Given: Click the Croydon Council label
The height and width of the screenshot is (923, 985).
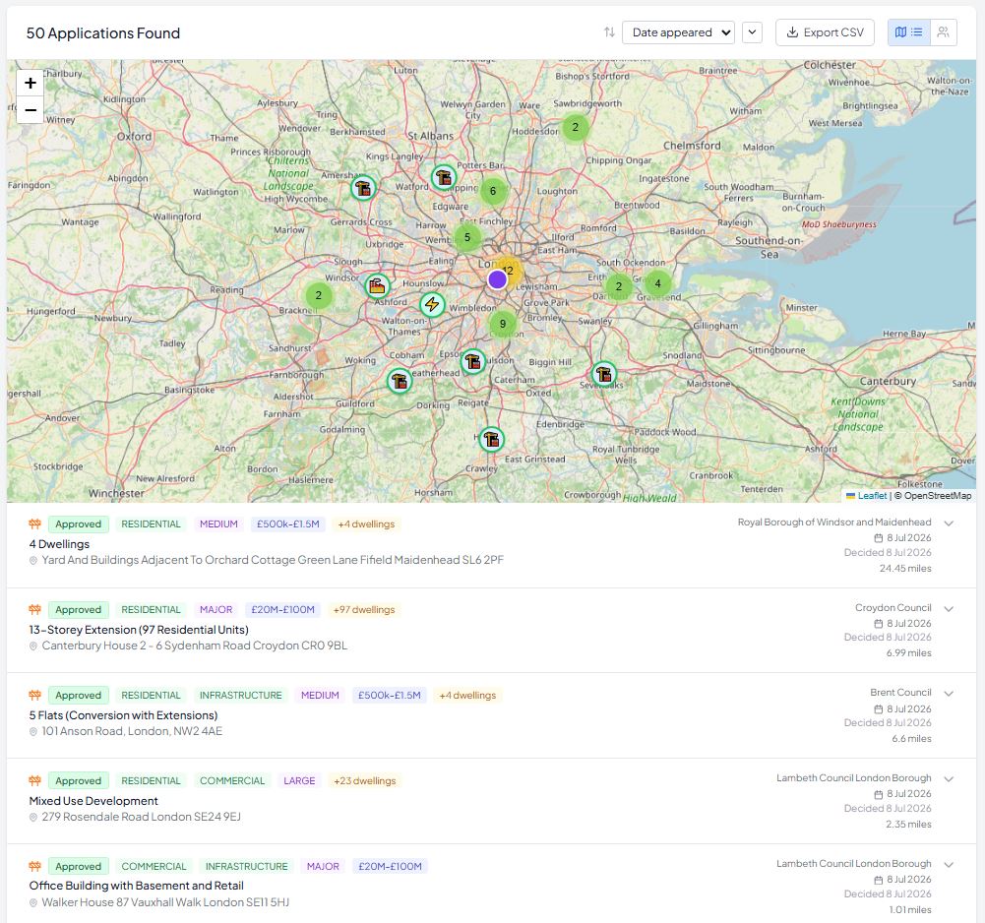Looking at the screenshot, I should [x=893, y=607].
